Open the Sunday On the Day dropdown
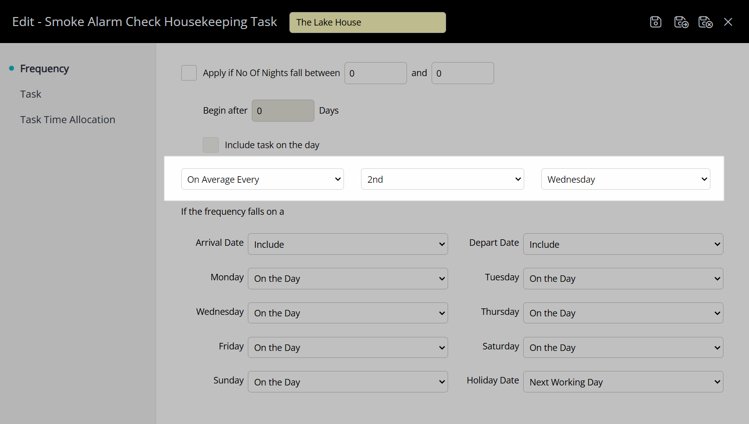The height and width of the screenshot is (424, 749). point(347,382)
